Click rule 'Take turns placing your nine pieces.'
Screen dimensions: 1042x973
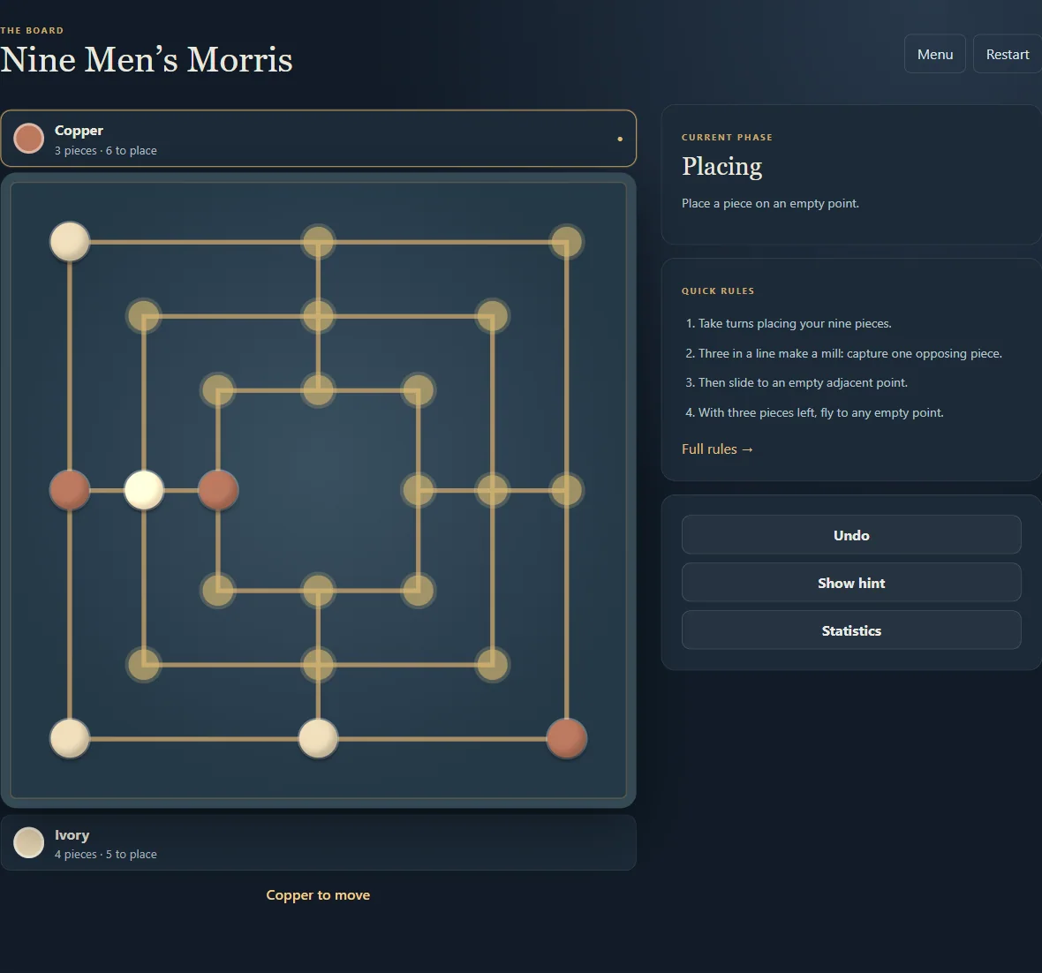(795, 324)
